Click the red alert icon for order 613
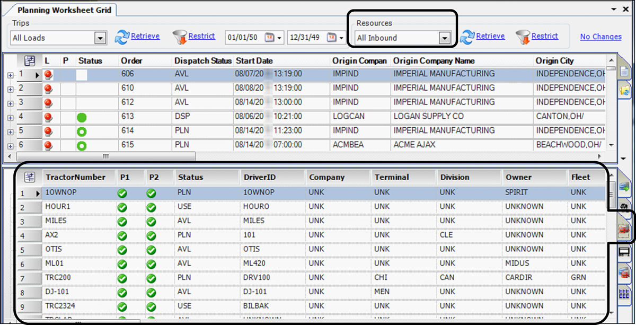The height and width of the screenshot is (325, 636). pyautogui.click(x=49, y=117)
